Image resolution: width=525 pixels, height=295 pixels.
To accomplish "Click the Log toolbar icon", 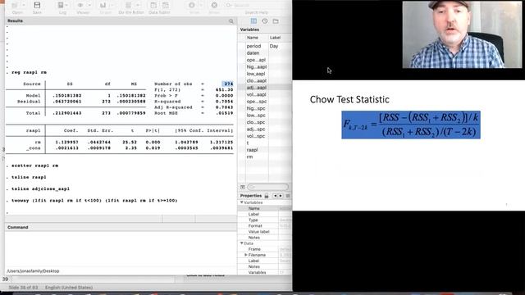I will point(61,6).
